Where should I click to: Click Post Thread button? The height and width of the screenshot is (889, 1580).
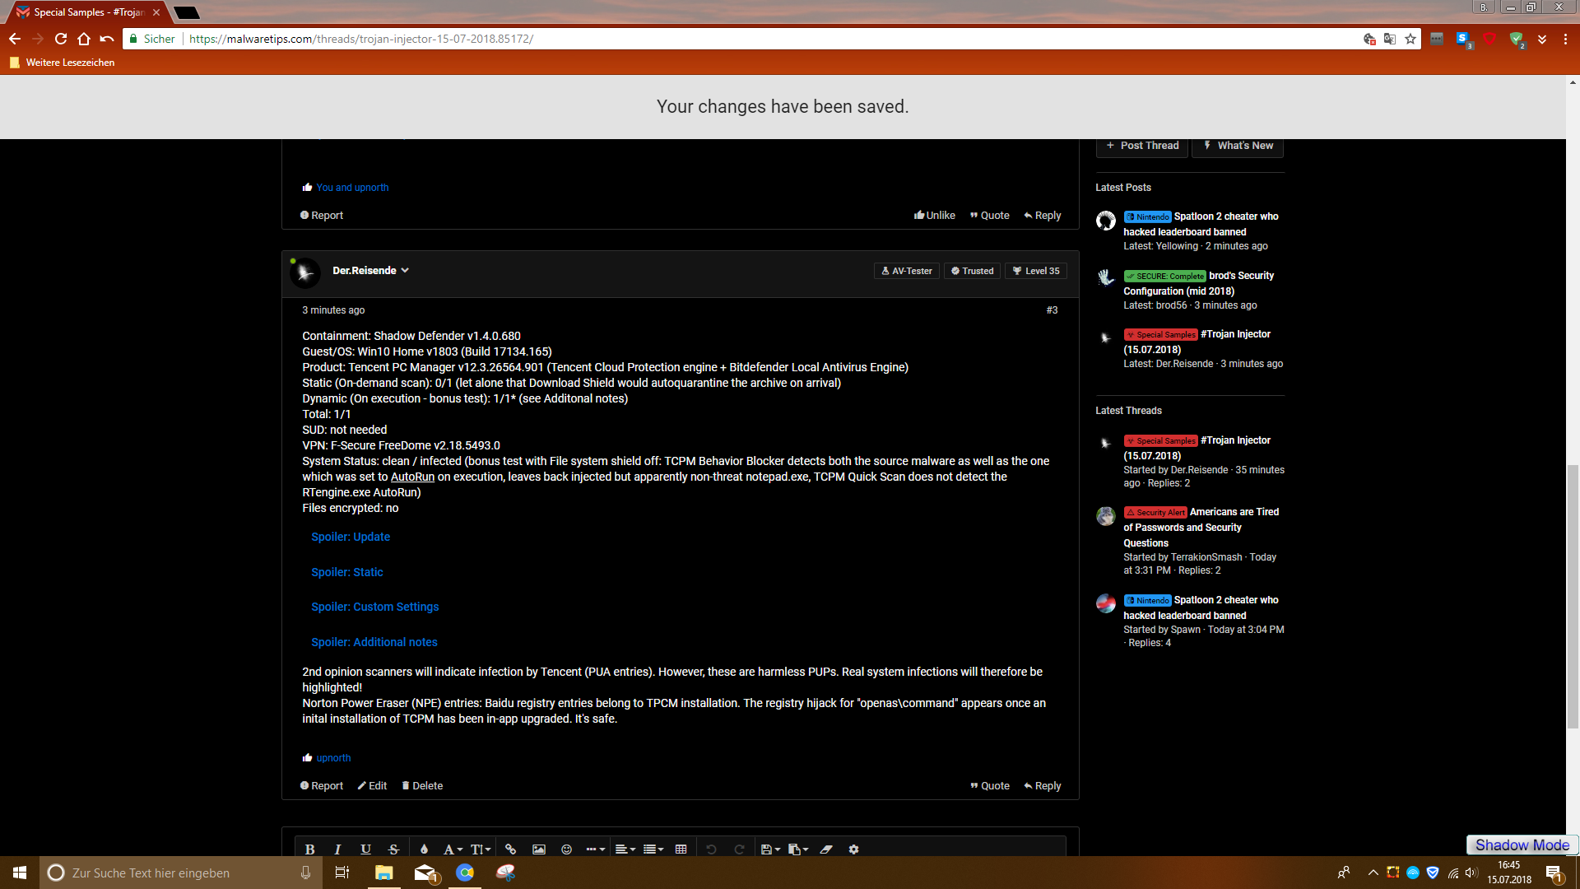point(1142,146)
